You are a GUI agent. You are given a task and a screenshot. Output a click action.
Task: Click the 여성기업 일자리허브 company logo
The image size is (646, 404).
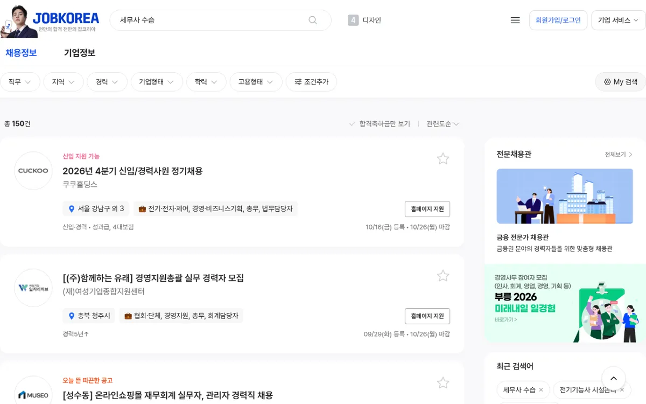coord(33,288)
